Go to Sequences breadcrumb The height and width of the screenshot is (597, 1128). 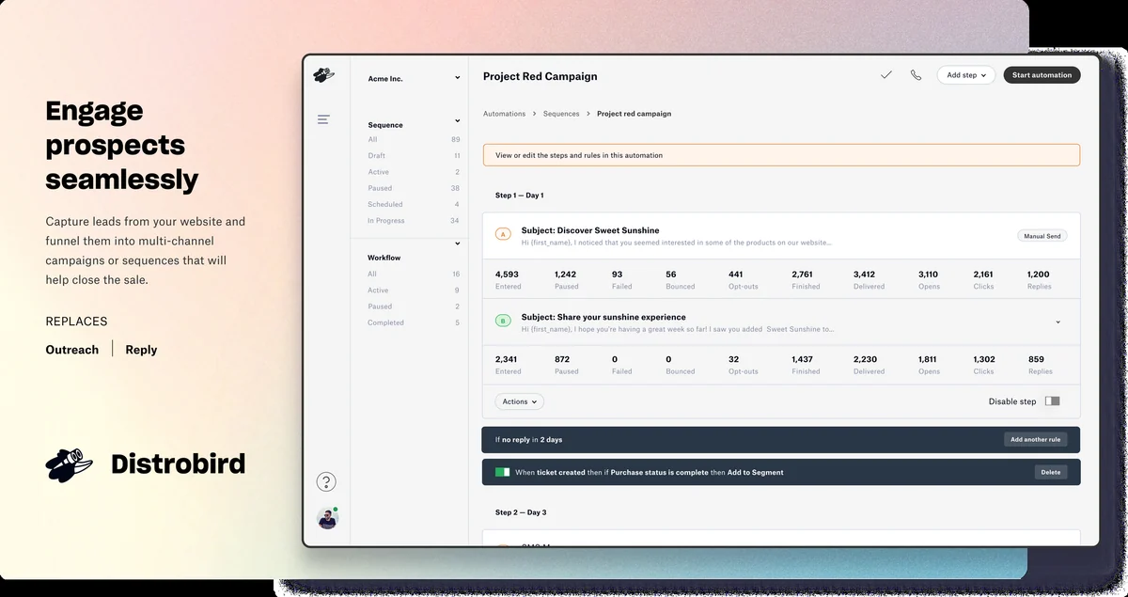561,114
